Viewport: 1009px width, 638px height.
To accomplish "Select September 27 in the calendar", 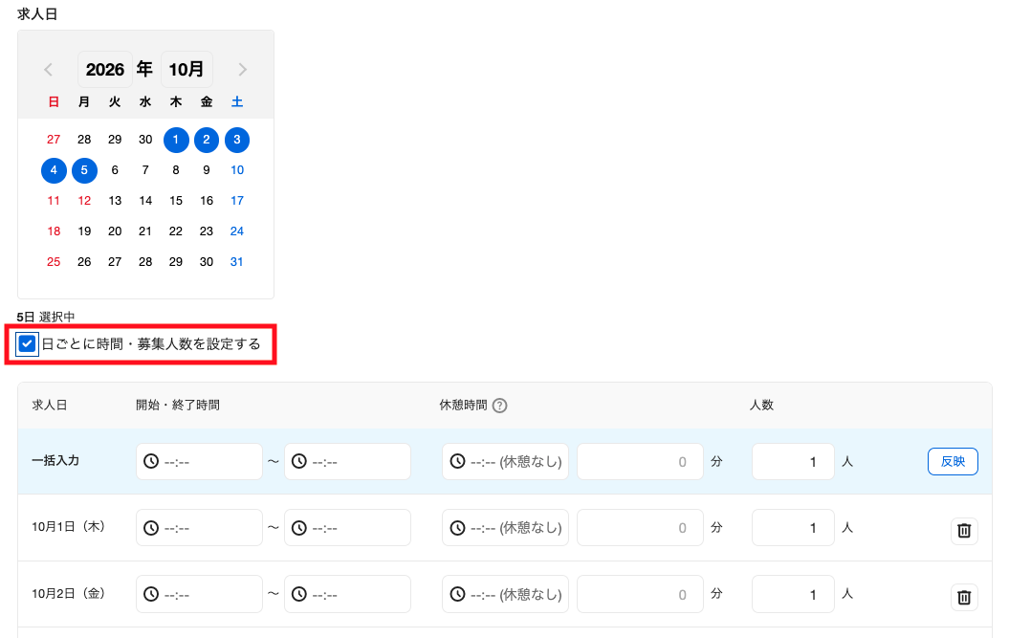I will [x=54, y=140].
